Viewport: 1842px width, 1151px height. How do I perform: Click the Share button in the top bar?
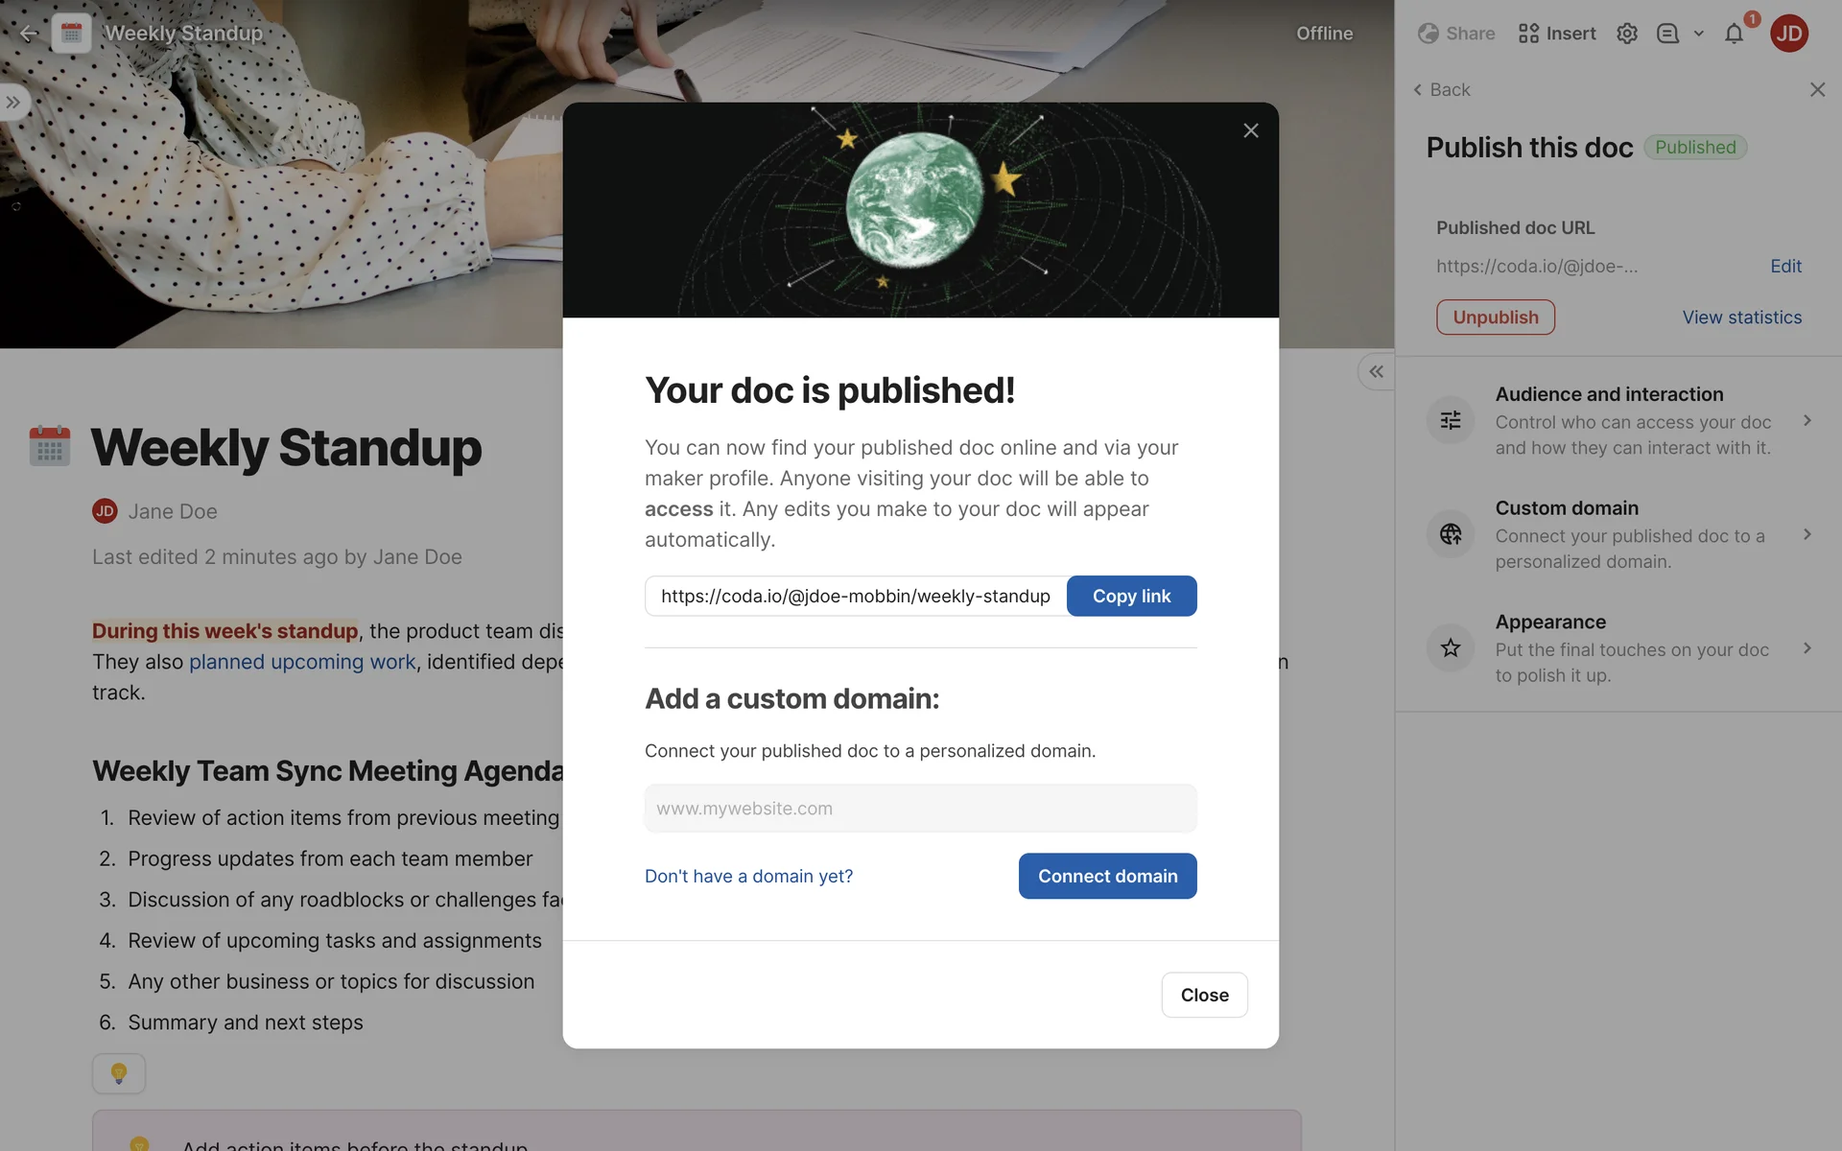pos(1456,34)
